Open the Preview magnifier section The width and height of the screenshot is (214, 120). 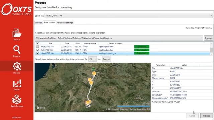click(17, 51)
